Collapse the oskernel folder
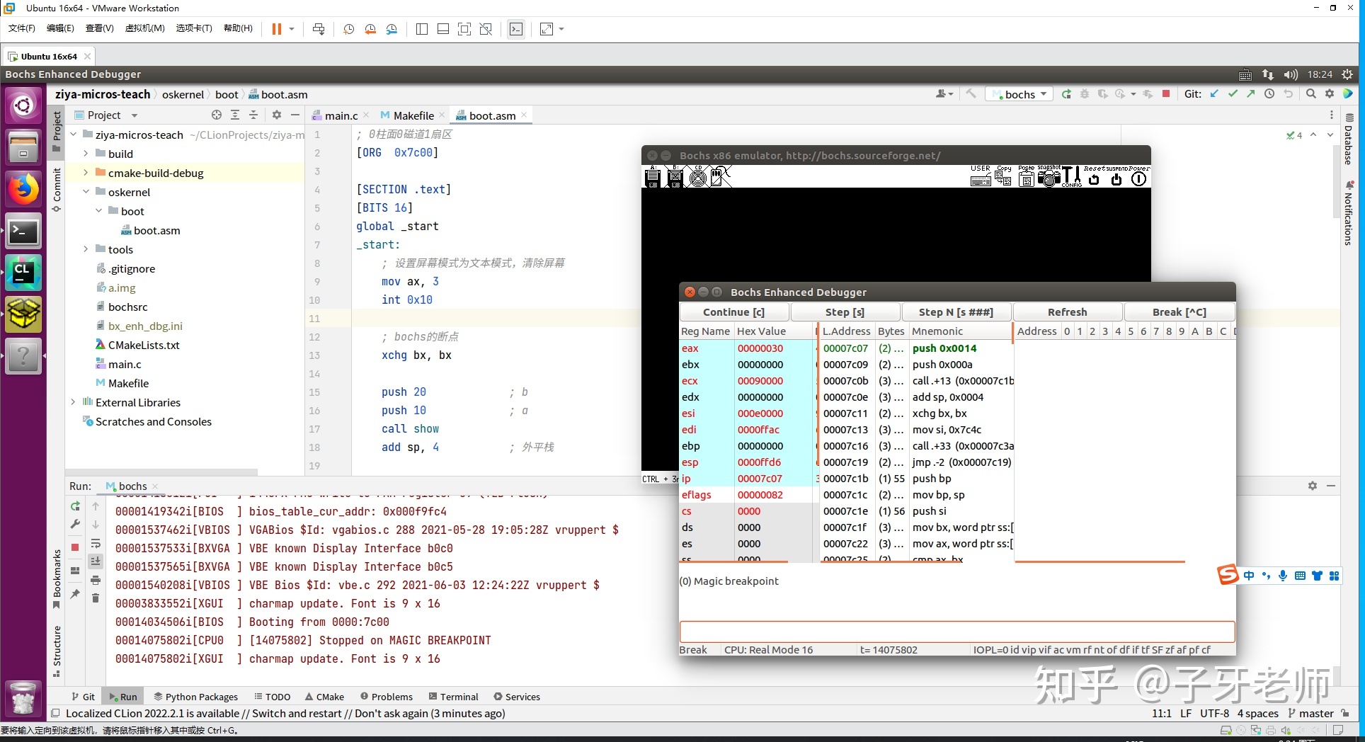The image size is (1365, 742). click(x=86, y=192)
